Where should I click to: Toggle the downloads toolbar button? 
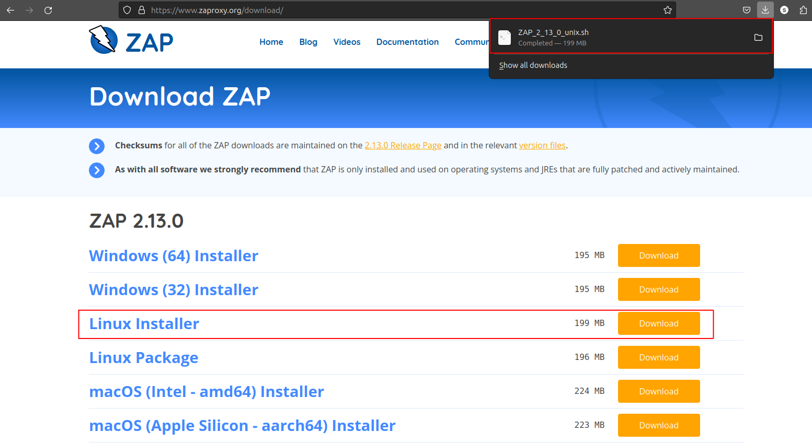(x=765, y=10)
